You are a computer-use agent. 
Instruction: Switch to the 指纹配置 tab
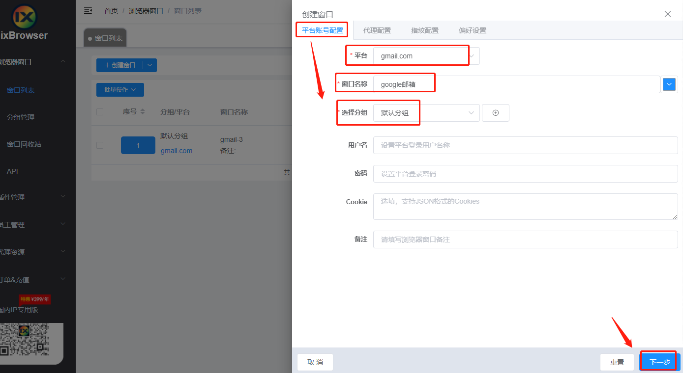[x=424, y=30]
